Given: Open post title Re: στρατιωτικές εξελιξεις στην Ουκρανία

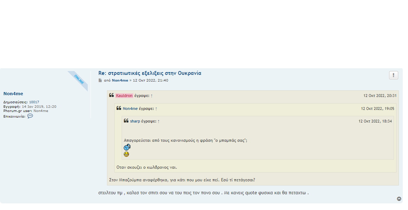Looking at the screenshot, I should click(150, 73).
